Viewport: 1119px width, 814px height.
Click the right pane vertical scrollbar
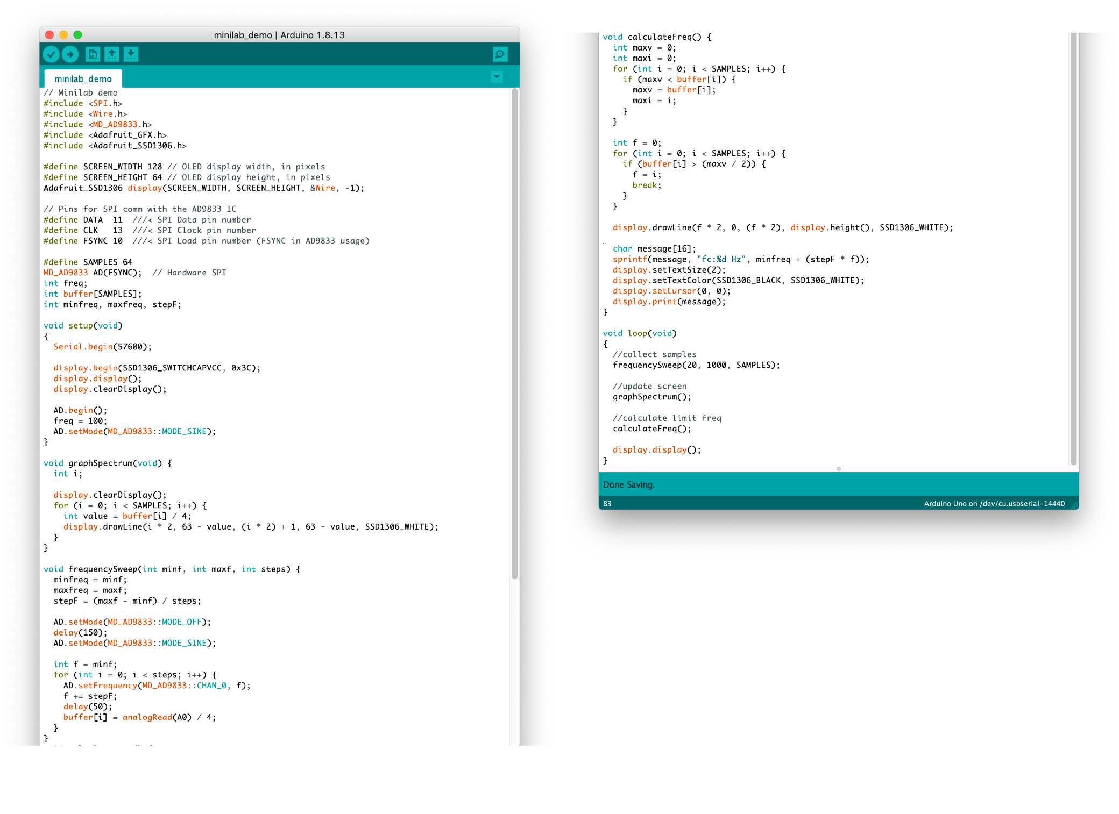tap(1074, 247)
